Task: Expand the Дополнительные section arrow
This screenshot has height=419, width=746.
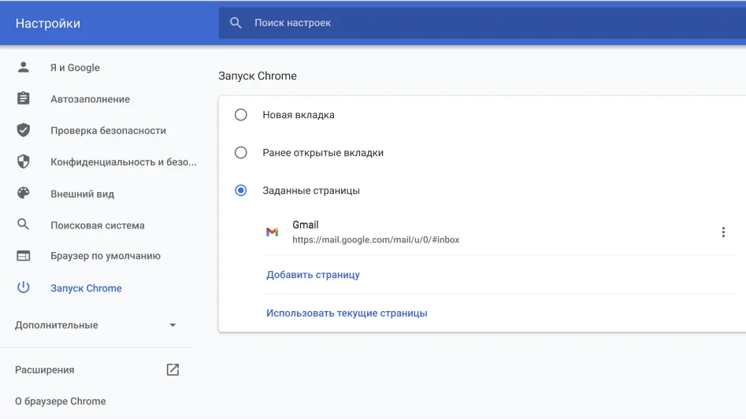Action: coord(173,325)
